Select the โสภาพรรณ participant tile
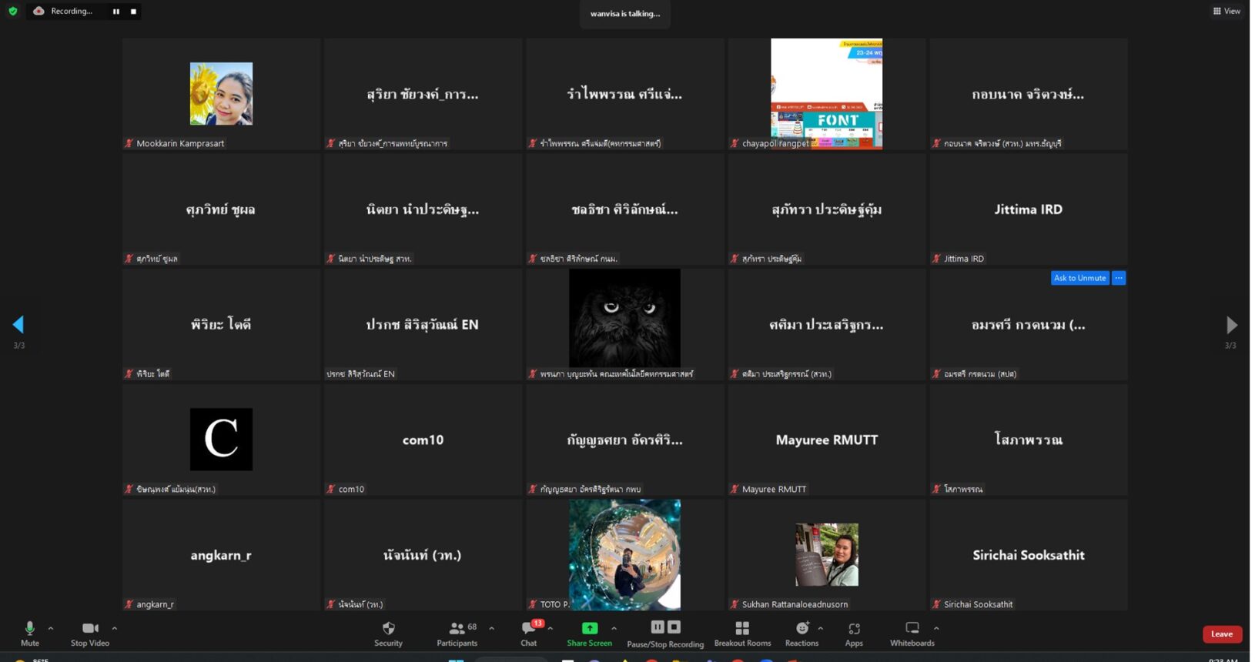Viewport: 1255px width, 662px height. pos(1028,440)
